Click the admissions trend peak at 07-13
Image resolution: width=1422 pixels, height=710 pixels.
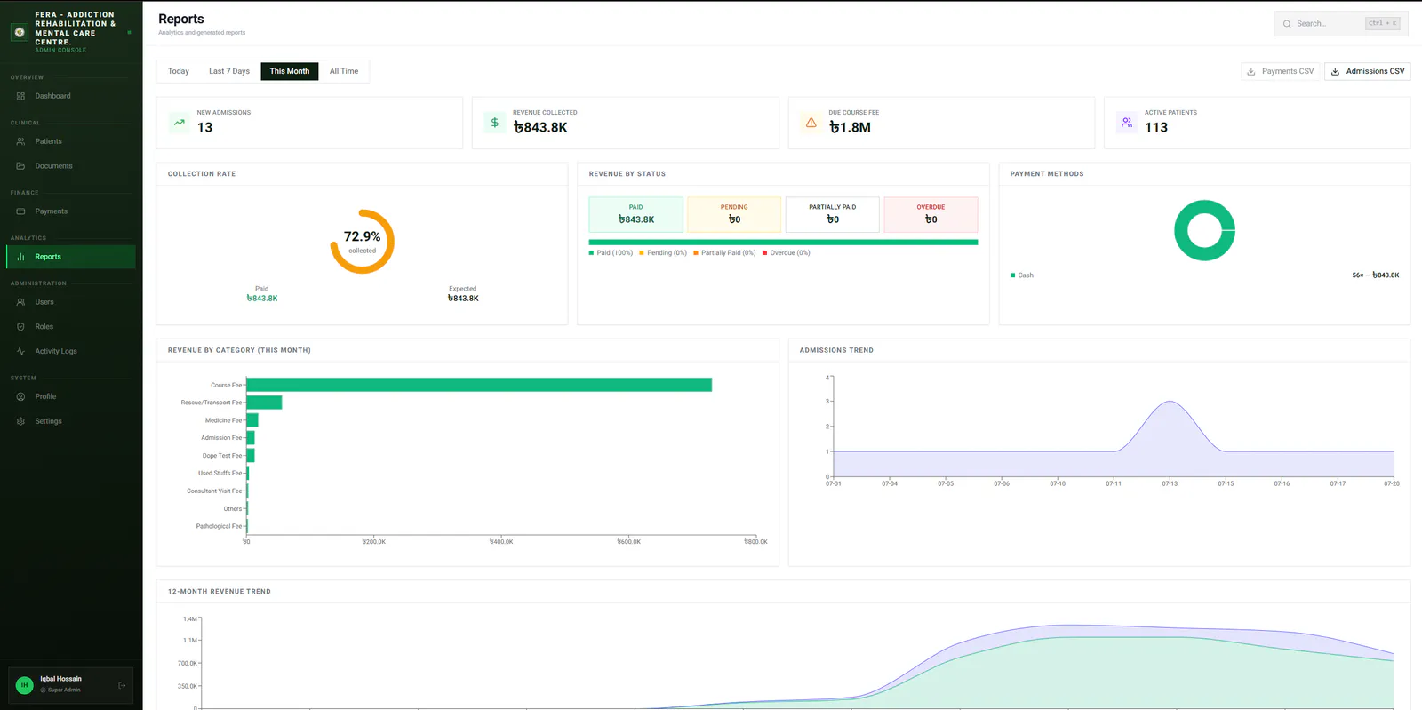point(1170,403)
